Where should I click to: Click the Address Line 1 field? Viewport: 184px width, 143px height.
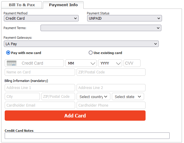pos(40,88)
